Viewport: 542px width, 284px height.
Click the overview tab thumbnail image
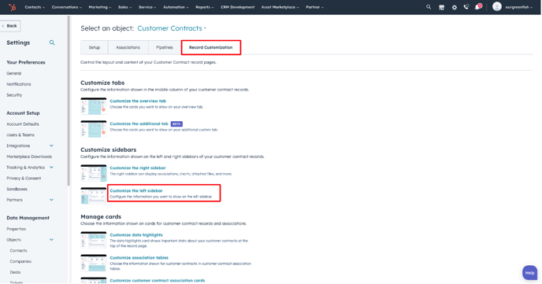[x=94, y=106]
